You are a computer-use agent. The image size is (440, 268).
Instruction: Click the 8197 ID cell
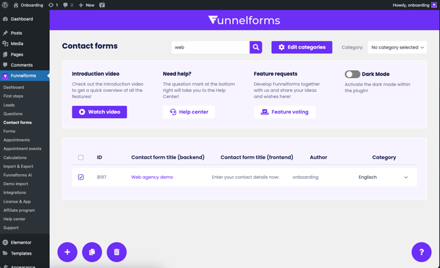(x=102, y=177)
